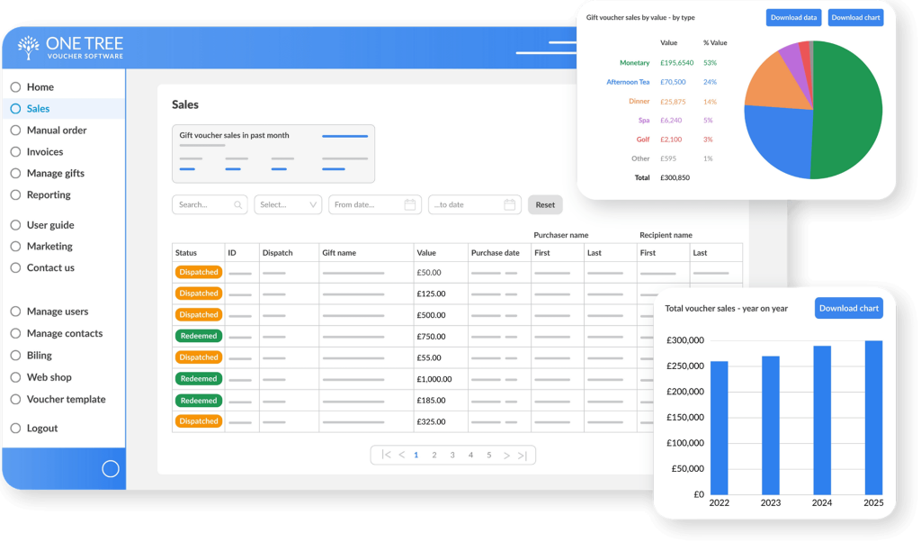Open Manage contacts menu item
921x551 pixels.
coord(65,333)
